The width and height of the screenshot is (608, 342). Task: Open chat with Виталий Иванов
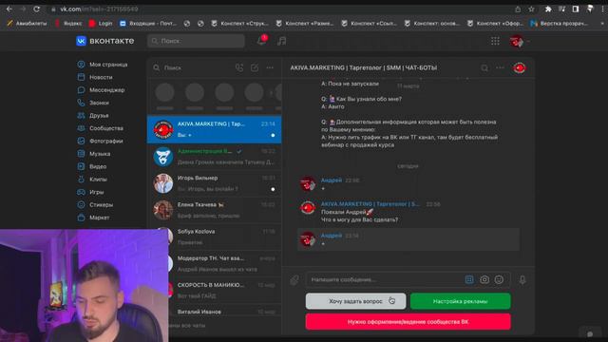click(225, 312)
